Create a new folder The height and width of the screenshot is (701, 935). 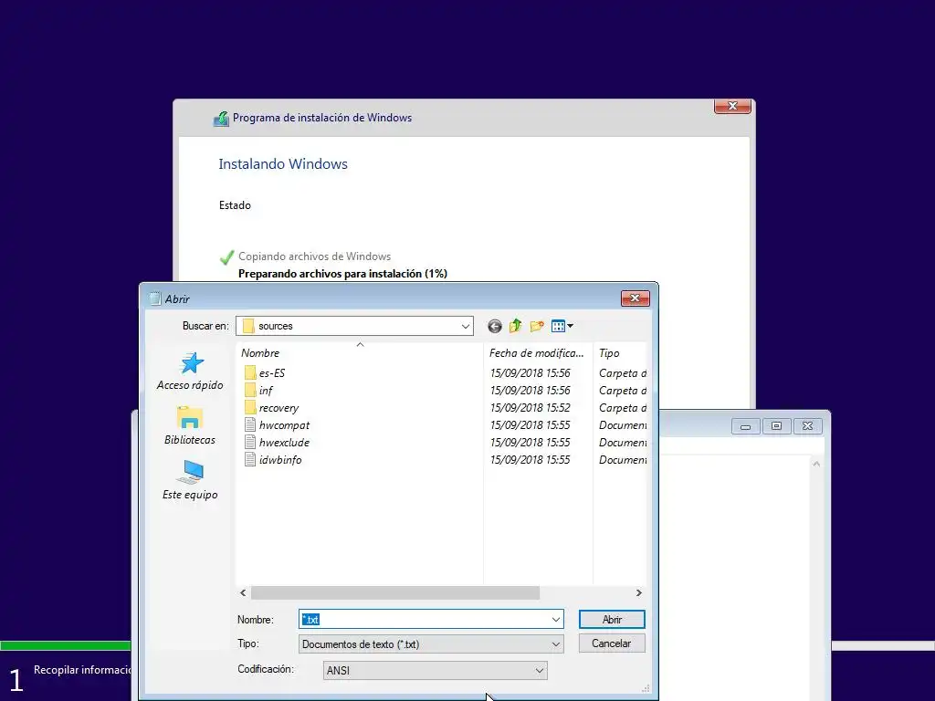tap(537, 326)
